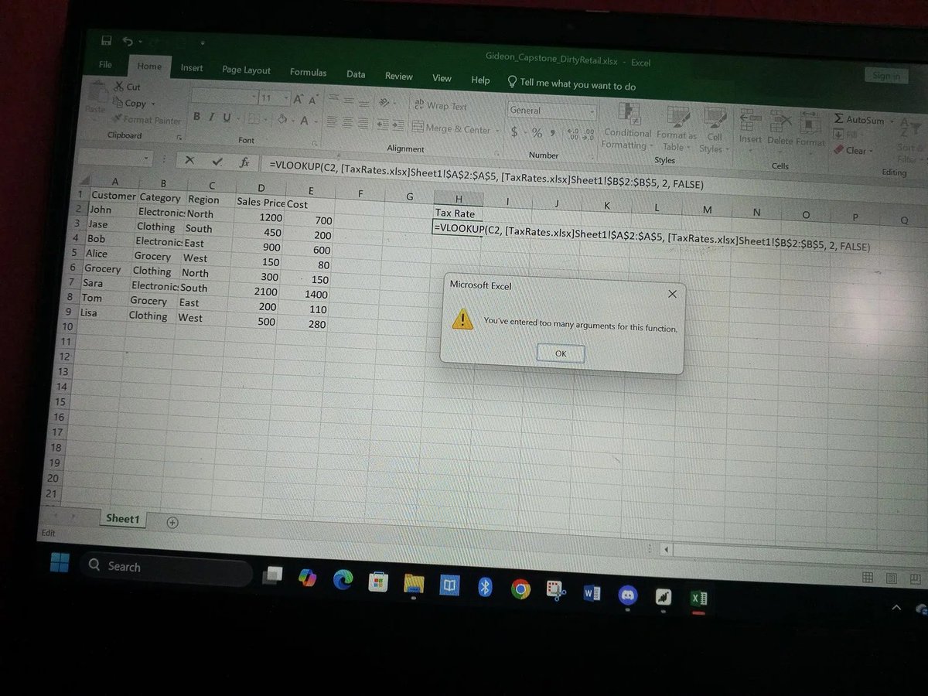Switch to the Formulas tab
928x696 pixels.
coord(308,72)
